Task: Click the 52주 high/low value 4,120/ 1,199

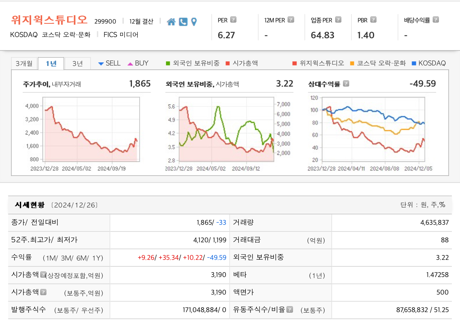Action: (x=210, y=240)
